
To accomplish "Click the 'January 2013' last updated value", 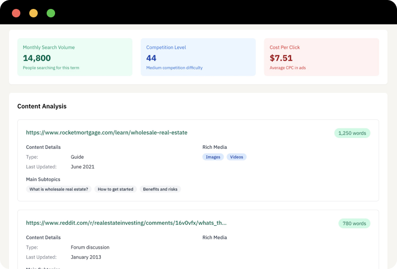I will [x=86, y=257].
